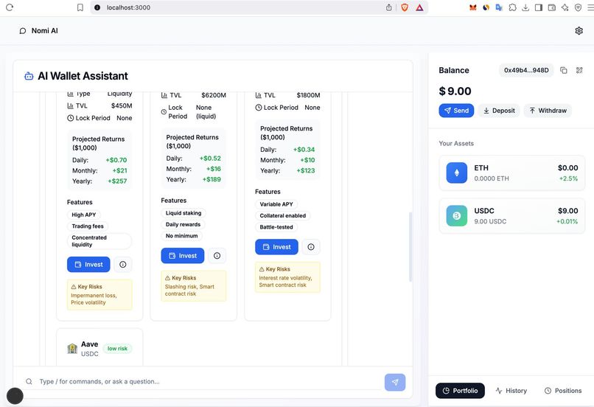
Task: Click the USDC asset coin icon
Action: pos(456,215)
